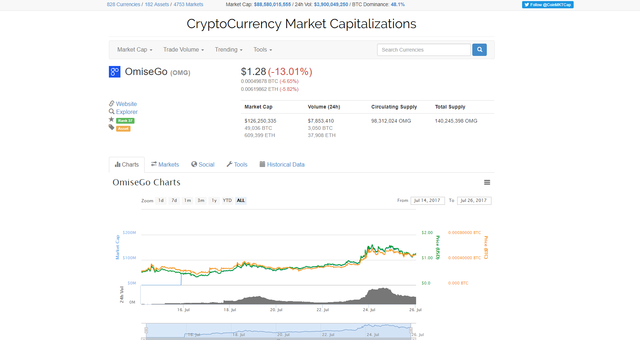The image size is (640, 340).
Task: Click the Asset orange badge
Action: 123,129
